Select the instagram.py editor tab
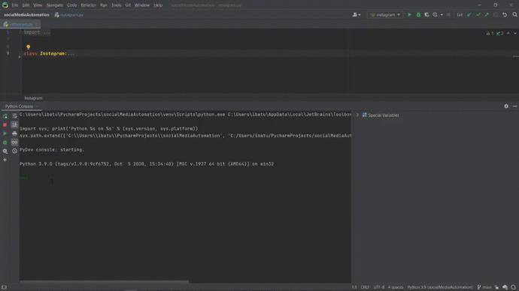Viewport: 519px width, 291px height. [x=20, y=24]
